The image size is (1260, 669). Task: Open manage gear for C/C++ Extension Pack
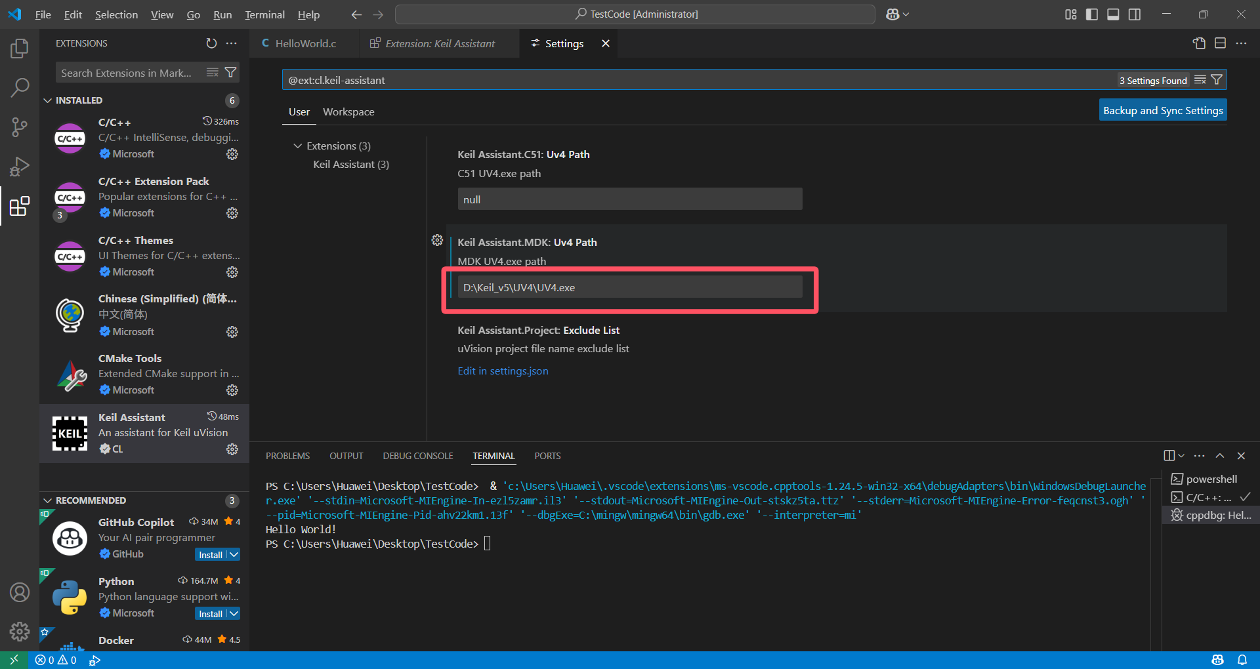[x=232, y=213]
